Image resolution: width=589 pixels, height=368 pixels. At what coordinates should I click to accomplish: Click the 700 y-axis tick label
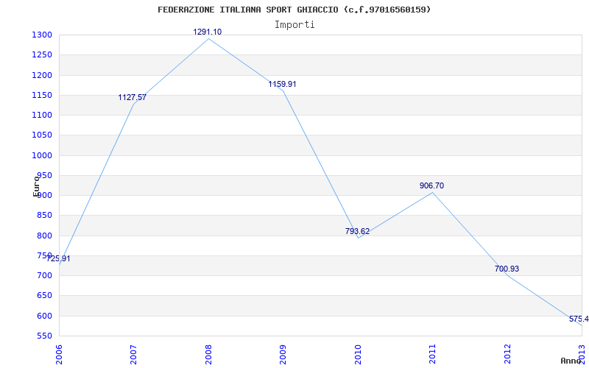tap(45, 275)
